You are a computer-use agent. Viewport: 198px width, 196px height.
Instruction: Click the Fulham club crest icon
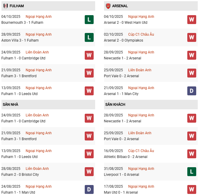[x=6, y=6]
